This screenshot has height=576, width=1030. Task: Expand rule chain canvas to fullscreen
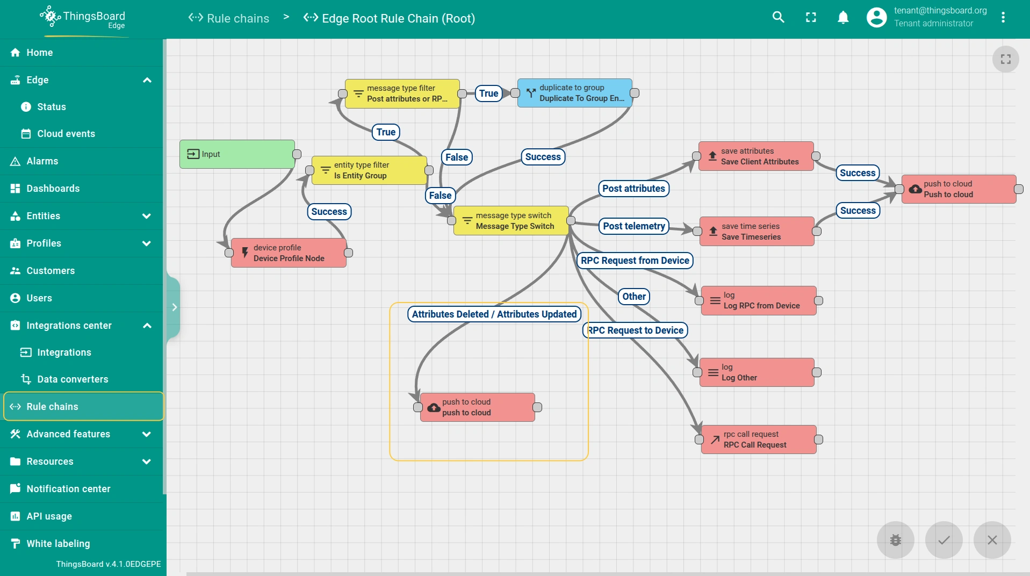pos(1005,59)
